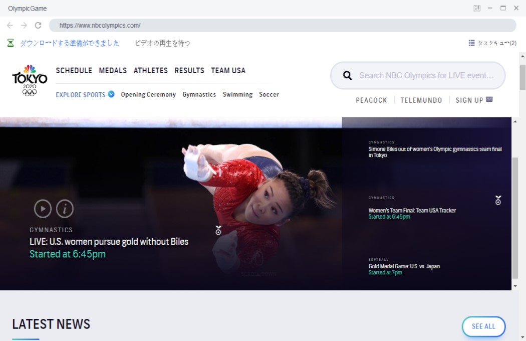Open the Schedule menu
This screenshot has height=341, width=526.
click(x=74, y=71)
